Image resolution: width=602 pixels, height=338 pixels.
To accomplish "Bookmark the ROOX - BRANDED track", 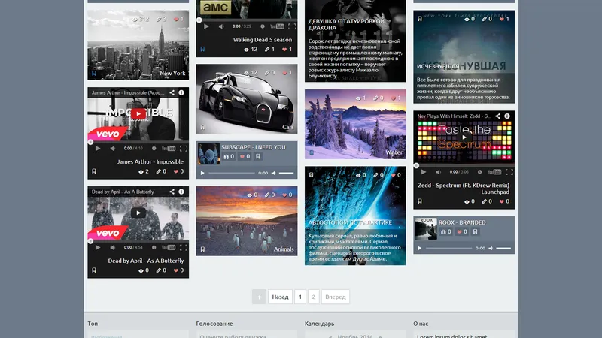I will coord(476,231).
